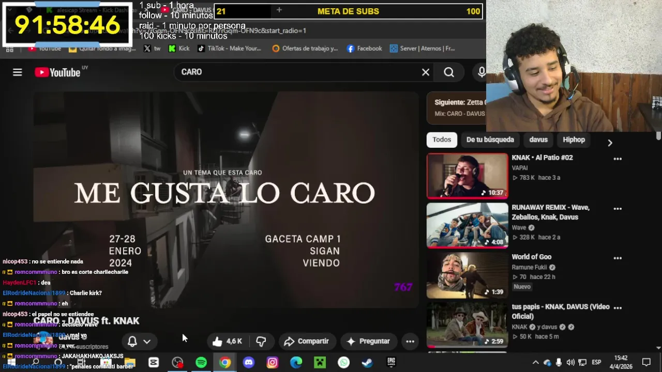662x372 pixels.
Task: Switch to Chrome in the taskbar
Action: tap(225, 363)
